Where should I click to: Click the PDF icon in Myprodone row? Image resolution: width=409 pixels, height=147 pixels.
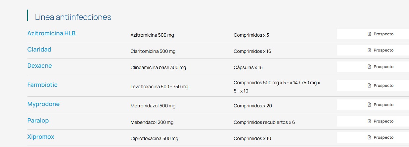(369, 105)
